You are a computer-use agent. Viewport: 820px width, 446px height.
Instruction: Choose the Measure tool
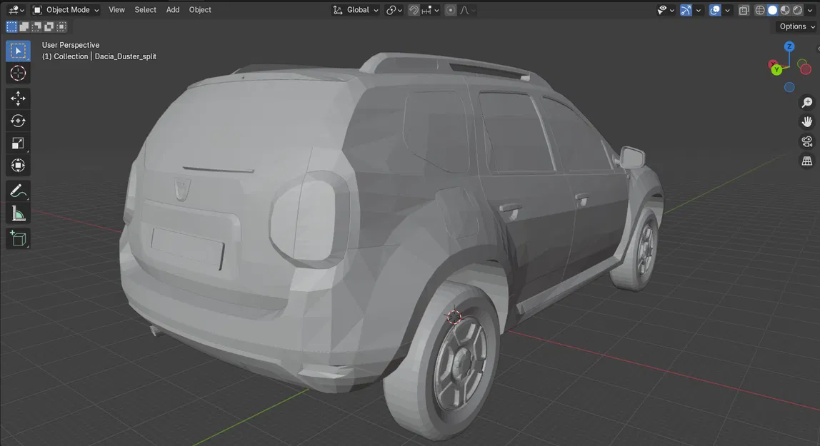point(17,213)
